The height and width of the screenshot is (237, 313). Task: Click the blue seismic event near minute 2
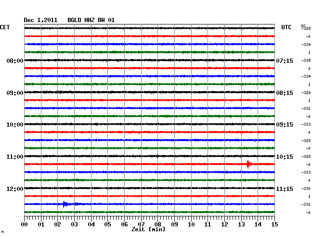click(x=65, y=204)
